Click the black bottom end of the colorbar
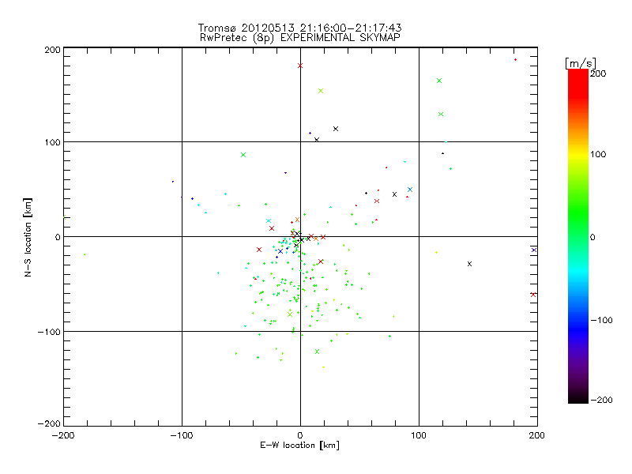 tap(577, 397)
